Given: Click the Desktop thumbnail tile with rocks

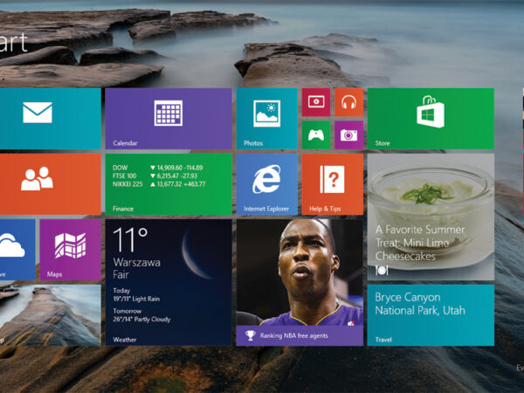Looking at the screenshot, I should [50, 314].
